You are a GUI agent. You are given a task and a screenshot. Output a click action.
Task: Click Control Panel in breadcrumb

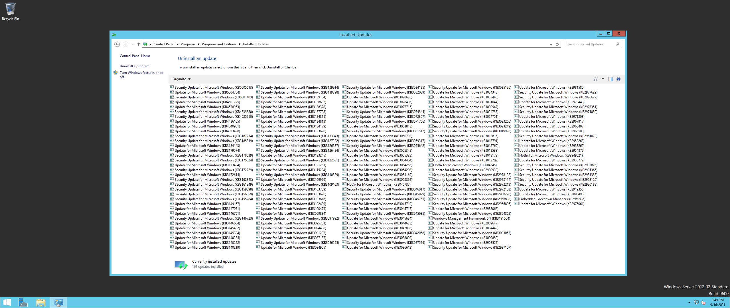(x=164, y=44)
